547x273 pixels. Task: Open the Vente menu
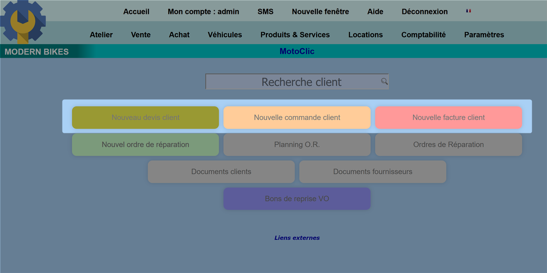141,35
